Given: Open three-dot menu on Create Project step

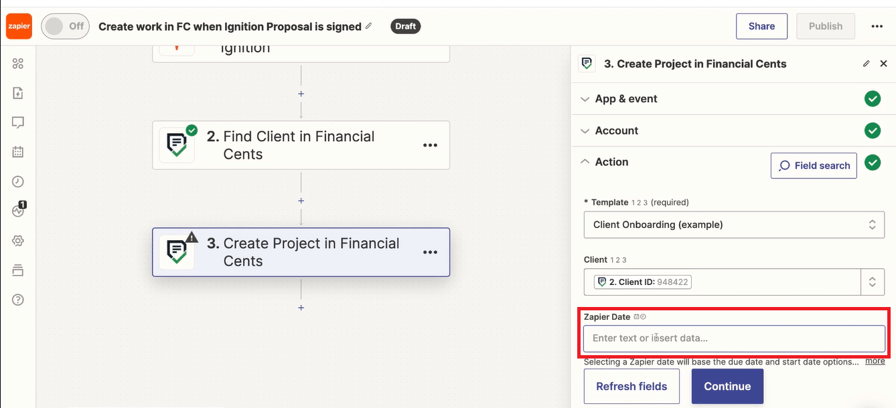Looking at the screenshot, I should point(430,252).
